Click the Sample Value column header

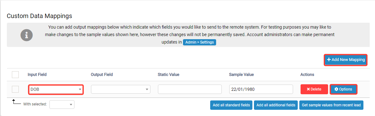click(x=241, y=75)
